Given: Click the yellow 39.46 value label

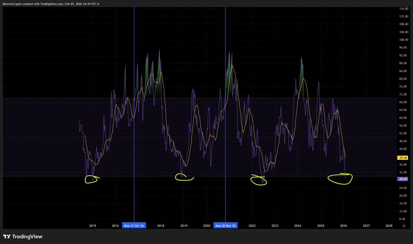Looking at the screenshot, I should click(403, 158).
